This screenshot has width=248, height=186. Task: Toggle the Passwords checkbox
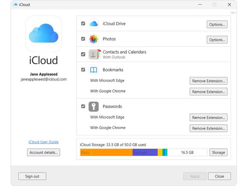point(83,106)
